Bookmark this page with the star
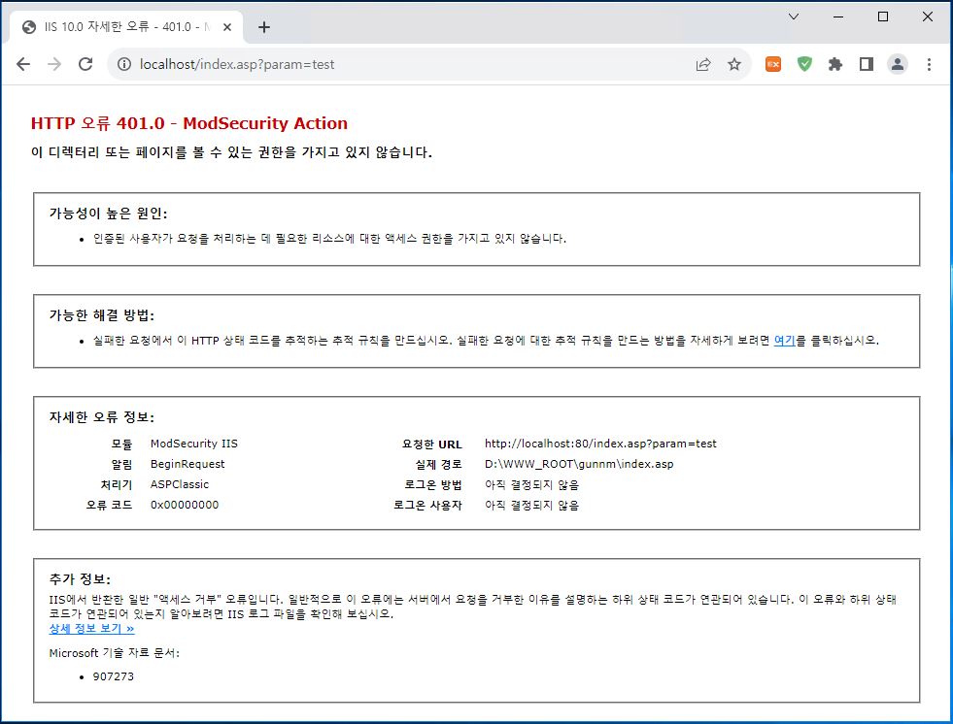This screenshot has height=724, width=953. click(734, 64)
